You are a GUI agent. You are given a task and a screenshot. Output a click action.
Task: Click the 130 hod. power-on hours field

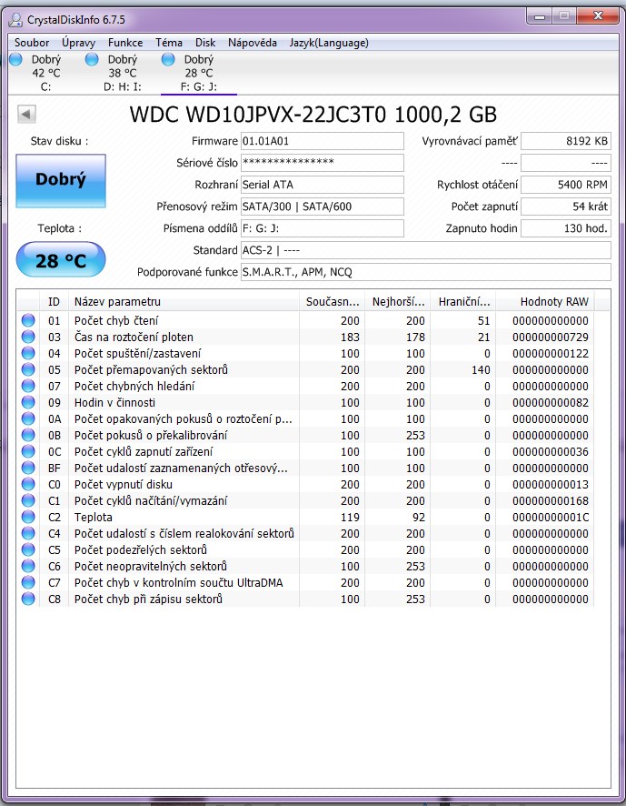pos(566,228)
